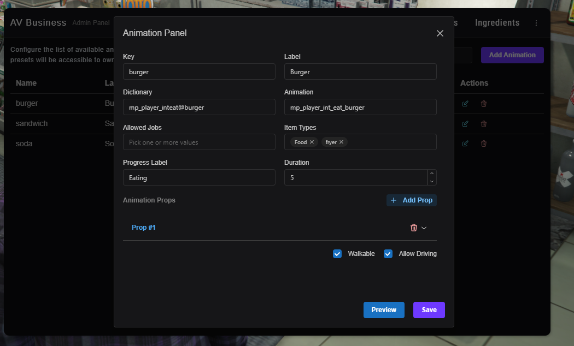Delete the soda animation row

coord(484,144)
